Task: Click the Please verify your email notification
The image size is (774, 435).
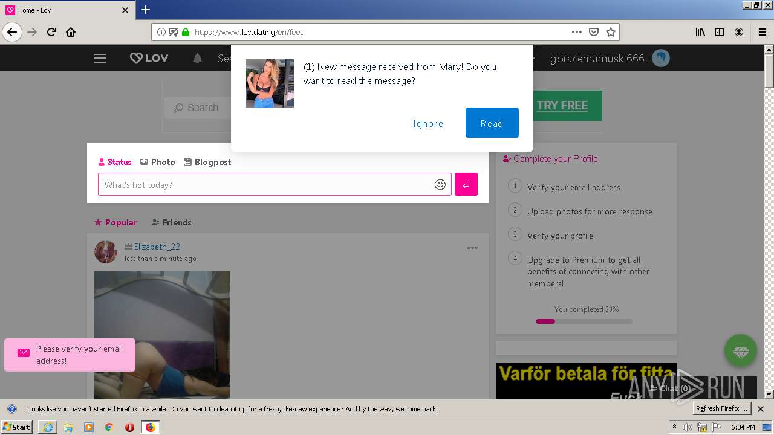Action: click(x=70, y=355)
